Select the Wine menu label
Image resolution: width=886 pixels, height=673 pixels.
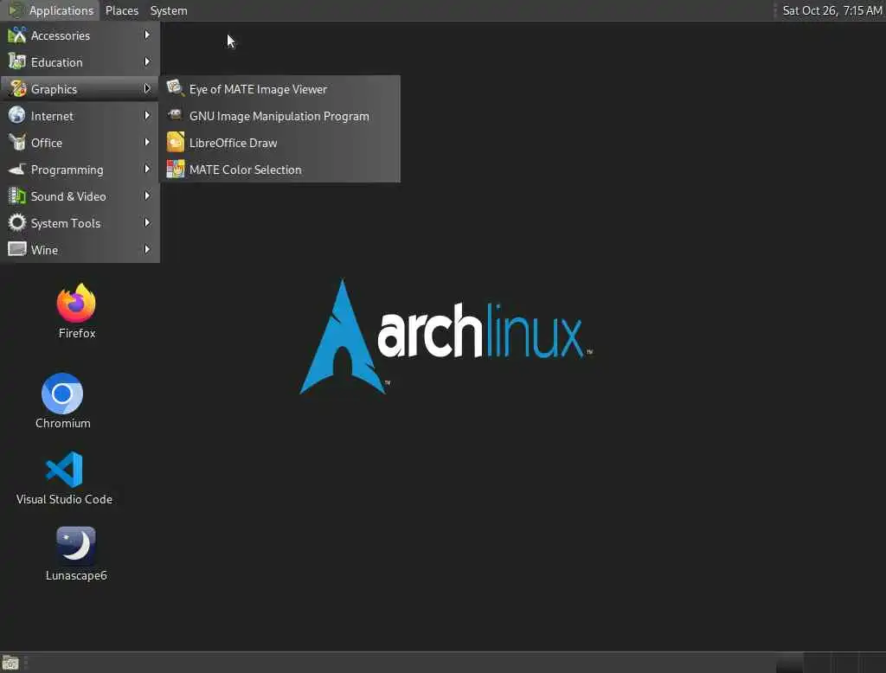[x=44, y=250]
